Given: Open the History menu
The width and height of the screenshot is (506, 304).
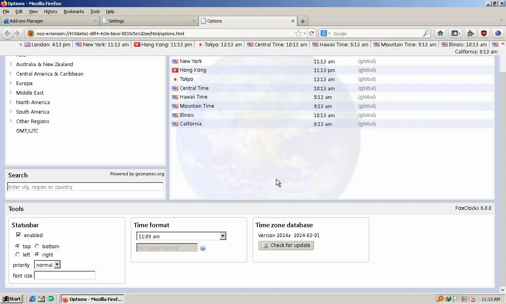Looking at the screenshot, I should pos(51,11).
